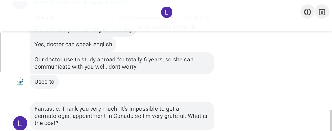The width and height of the screenshot is (332, 131).
Task: Click the "Phòng kh" header text
Action: pyautogui.click(x=45, y=18)
